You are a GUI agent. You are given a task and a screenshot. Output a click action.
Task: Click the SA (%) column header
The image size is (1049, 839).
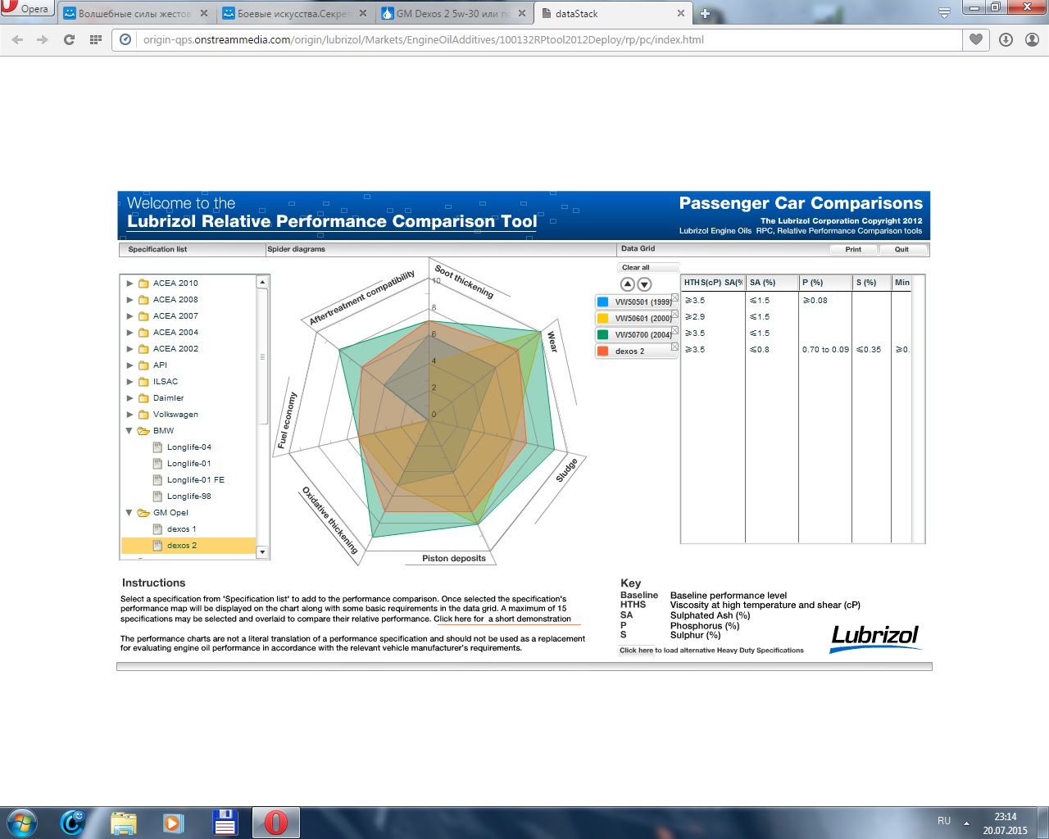click(x=772, y=283)
